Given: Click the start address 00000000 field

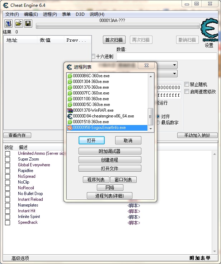Looking at the screenshot, I should (169, 88).
